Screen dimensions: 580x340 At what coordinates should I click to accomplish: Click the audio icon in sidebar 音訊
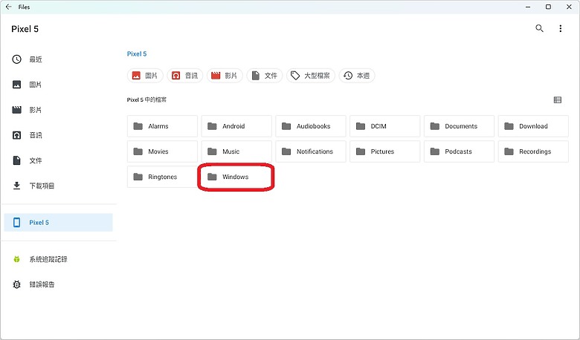coord(16,135)
